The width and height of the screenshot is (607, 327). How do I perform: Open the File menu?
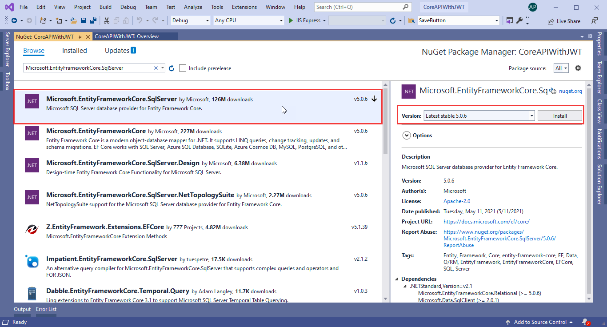24,7
